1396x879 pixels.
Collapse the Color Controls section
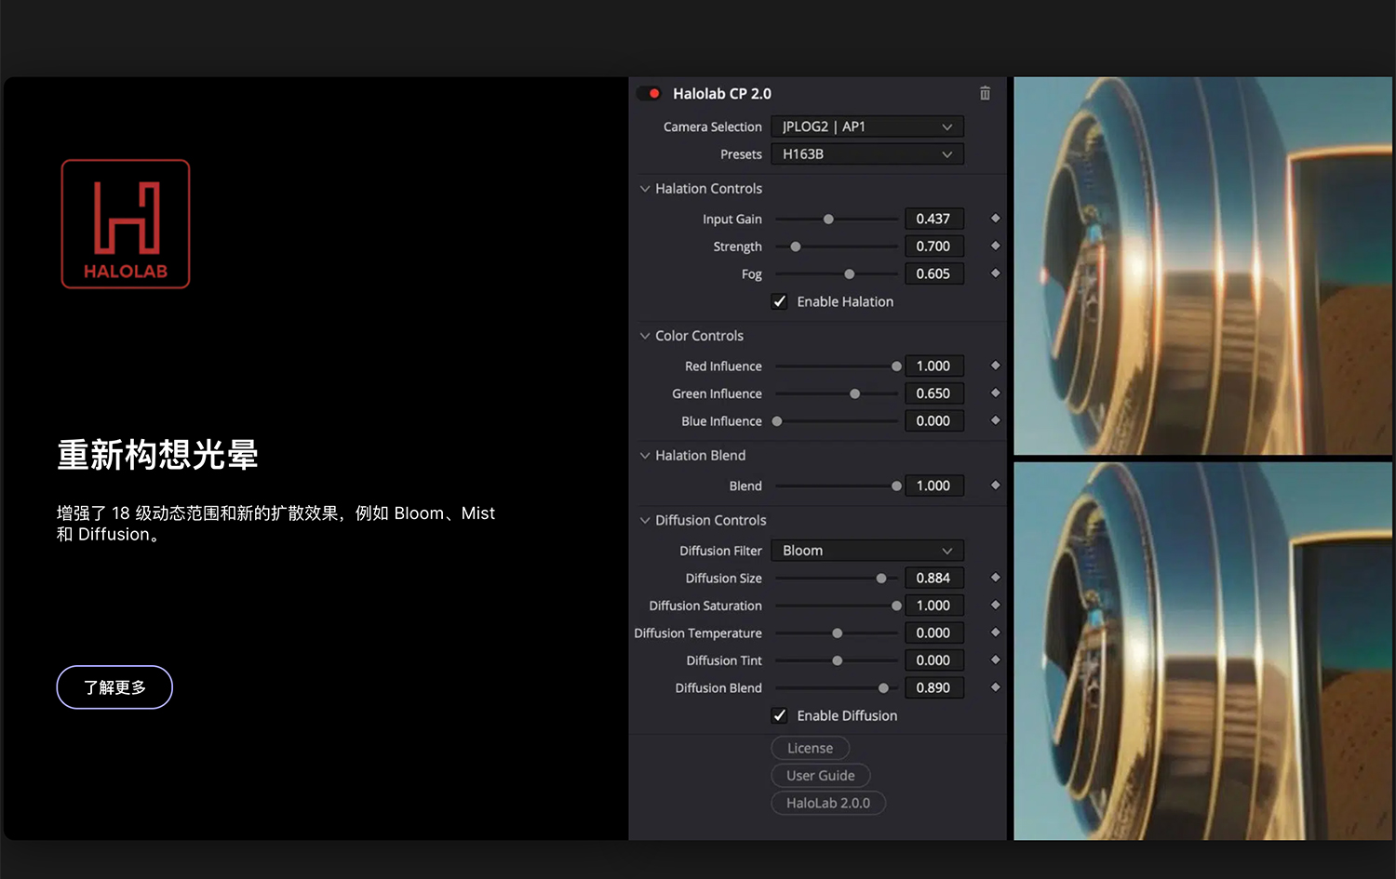tap(645, 335)
